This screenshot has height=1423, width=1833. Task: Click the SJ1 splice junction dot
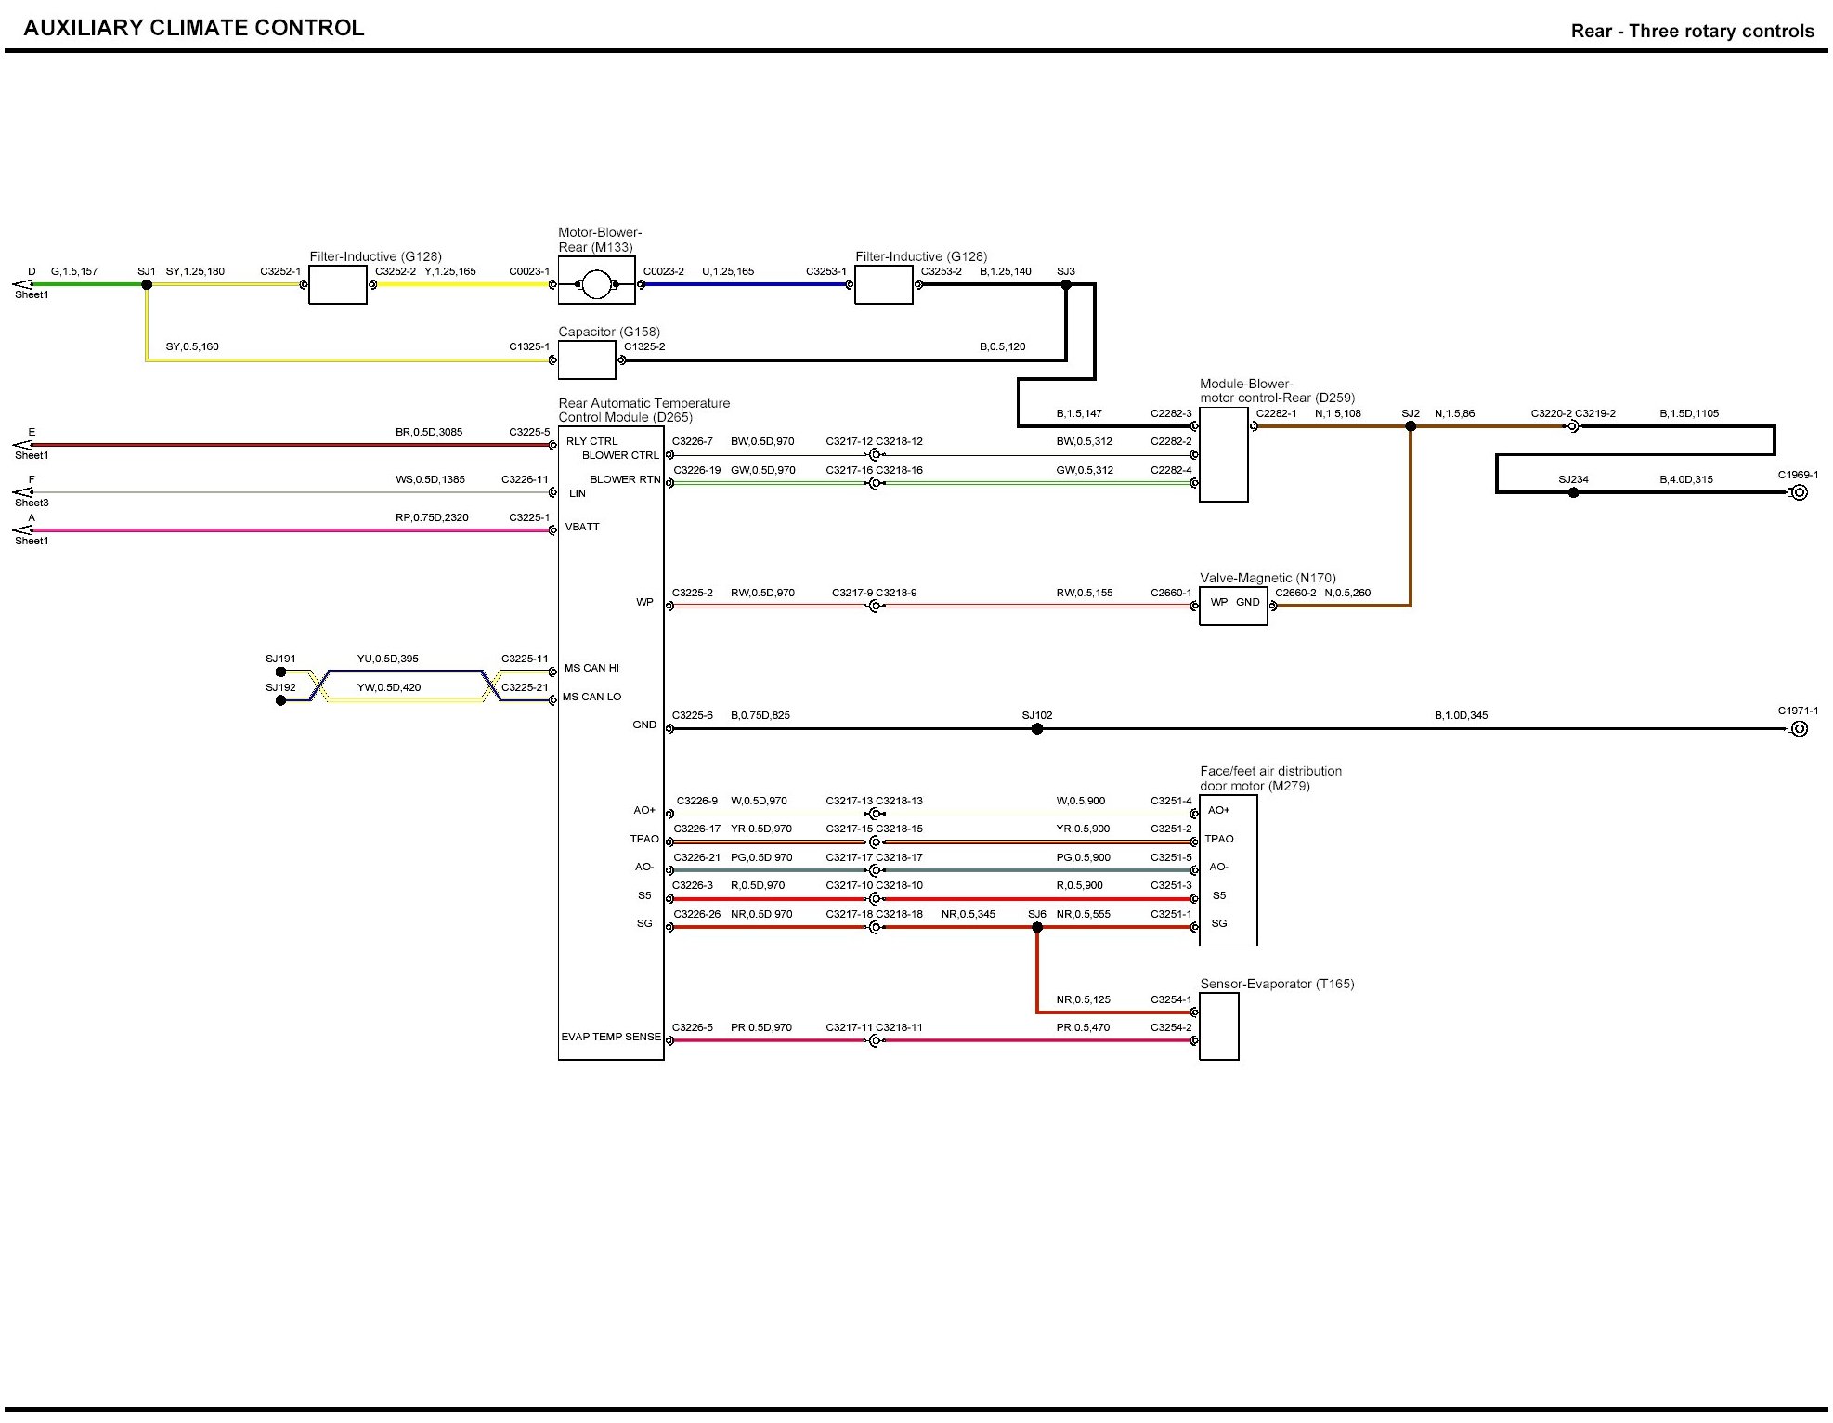click(147, 284)
